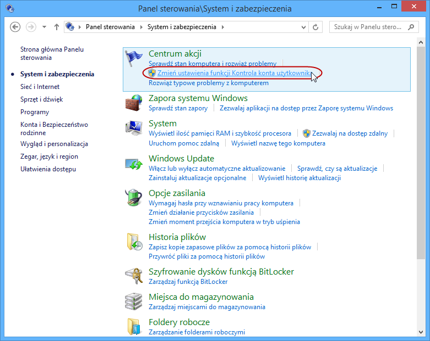Click Zarządzaj miejscami do magazynowania link
The image size is (430, 341).
coord(207,307)
